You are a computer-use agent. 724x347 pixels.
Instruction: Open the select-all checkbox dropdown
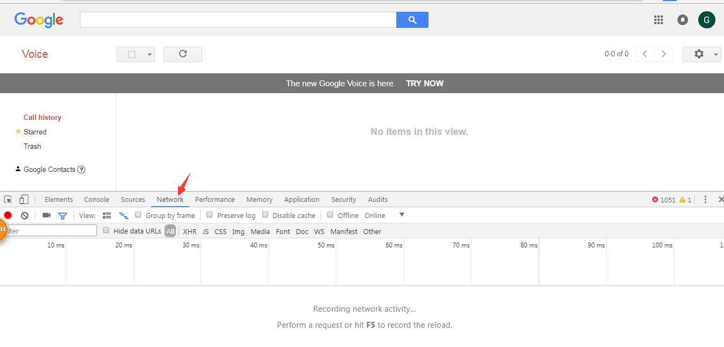(x=136, y=54)
